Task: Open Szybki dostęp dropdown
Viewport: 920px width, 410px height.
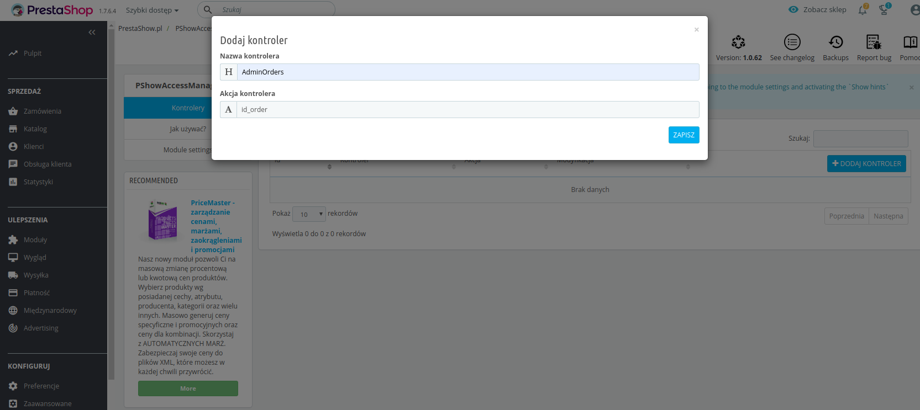Action: (152, 10)
